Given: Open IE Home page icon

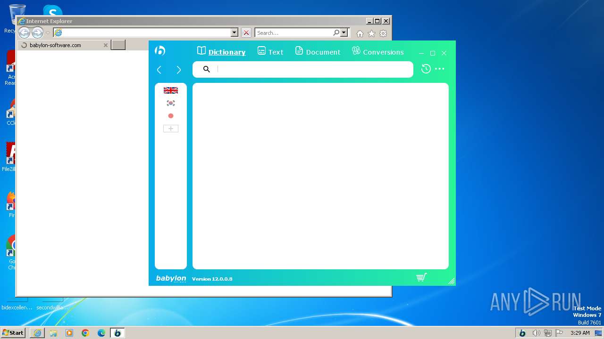Looking at the screenshot, I should [x=360, y=33].
